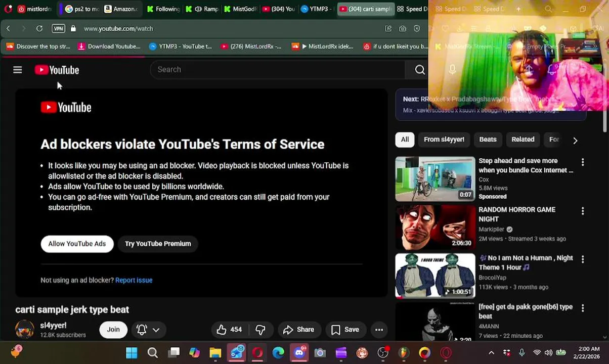Switch to the ps2 to mc Google tab

tap(82, 9)
